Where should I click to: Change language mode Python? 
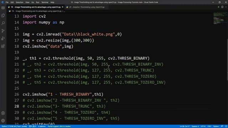coord(216,127)
